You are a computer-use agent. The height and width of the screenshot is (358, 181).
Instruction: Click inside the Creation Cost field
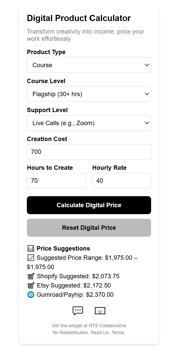click(x=89, y=152)
